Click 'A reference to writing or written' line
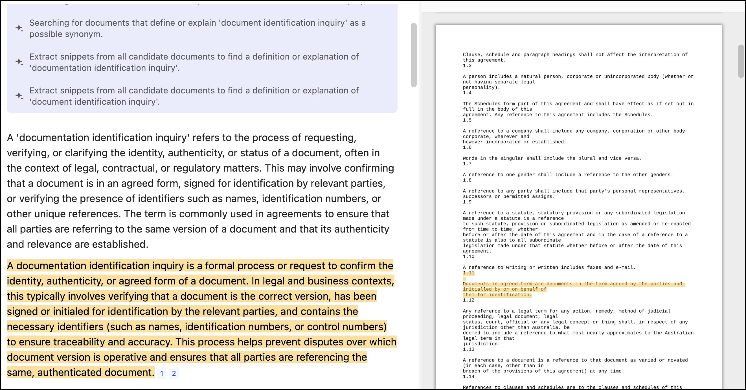Viewport: 746px width, 390px height. pos(549,268)
